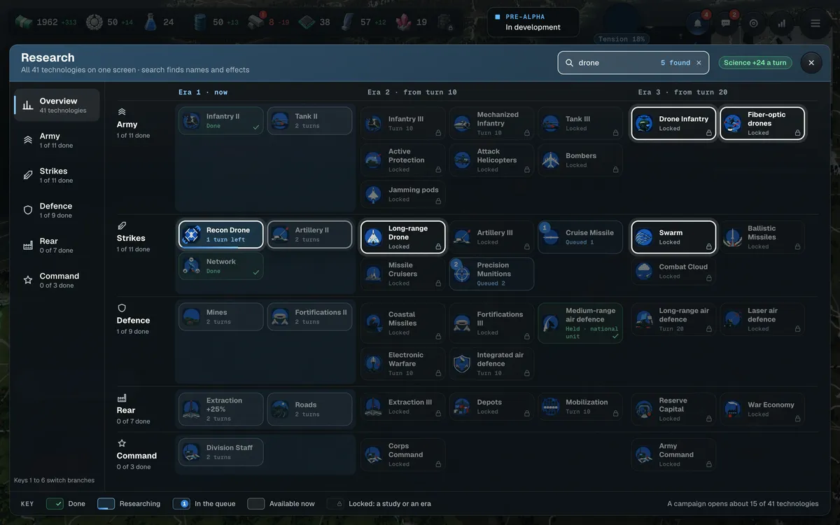The image size is (840, 525).
Task: Click the flask science resource showing 24
Action: pos(159,22)
